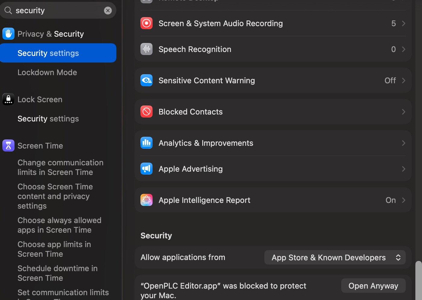
Task: Select Security settings under Lock Screen
Action: (48, 119)
